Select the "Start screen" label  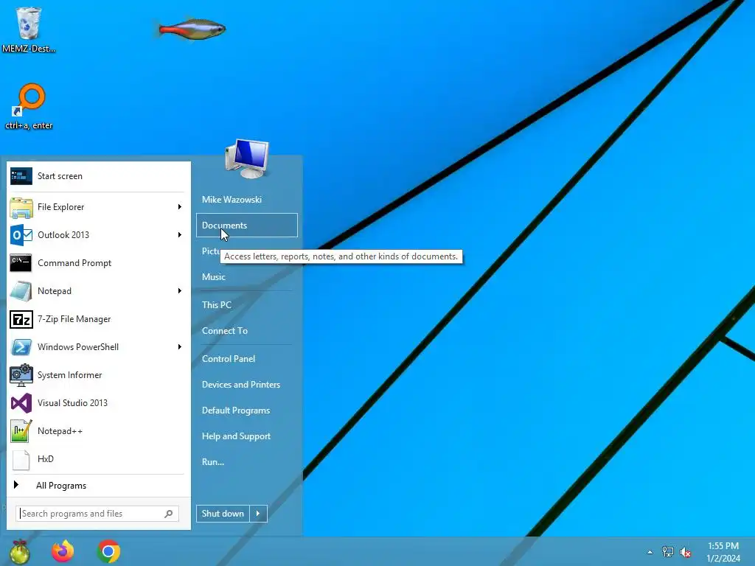[x=60, y=176]
